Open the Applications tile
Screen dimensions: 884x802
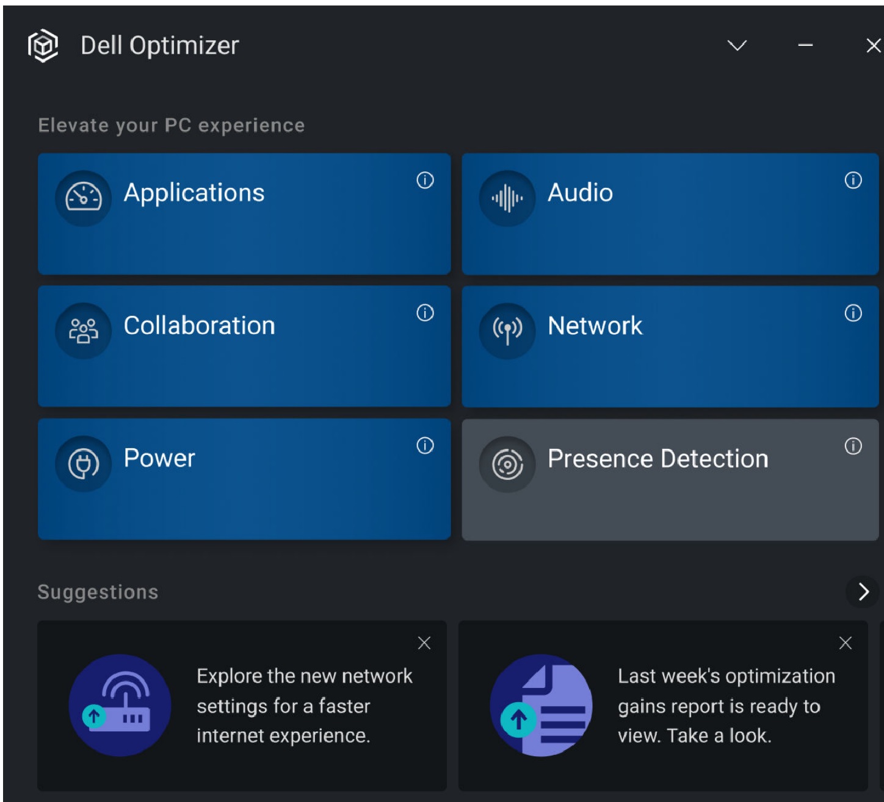[x=244, y=214]
